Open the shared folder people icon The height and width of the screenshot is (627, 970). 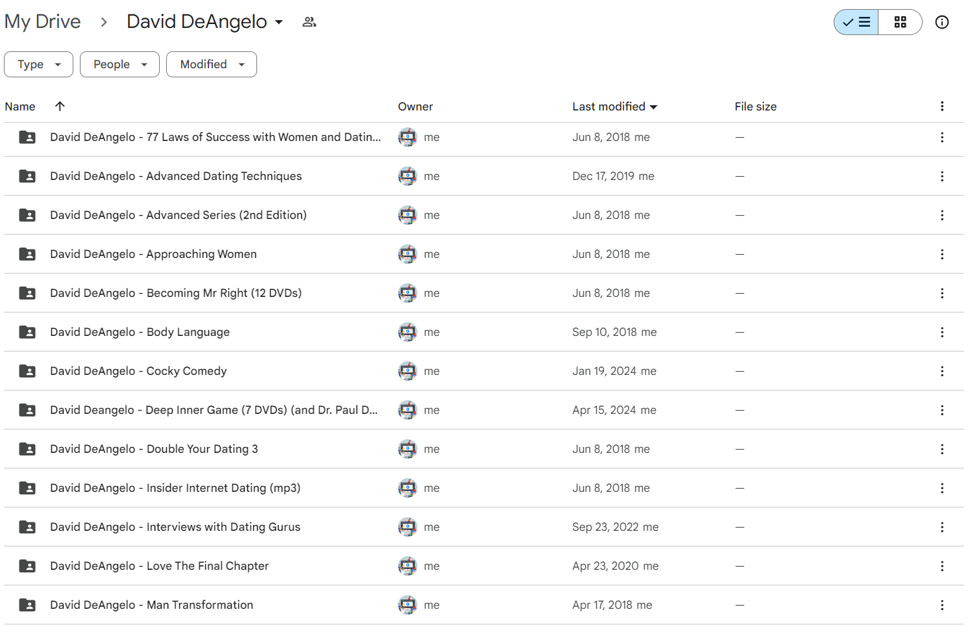309,22
